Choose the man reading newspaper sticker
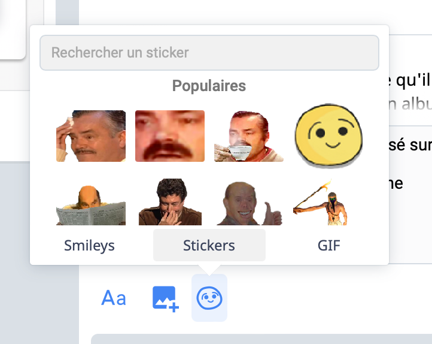Screen dimensions: 432x344 coord(91,205)
